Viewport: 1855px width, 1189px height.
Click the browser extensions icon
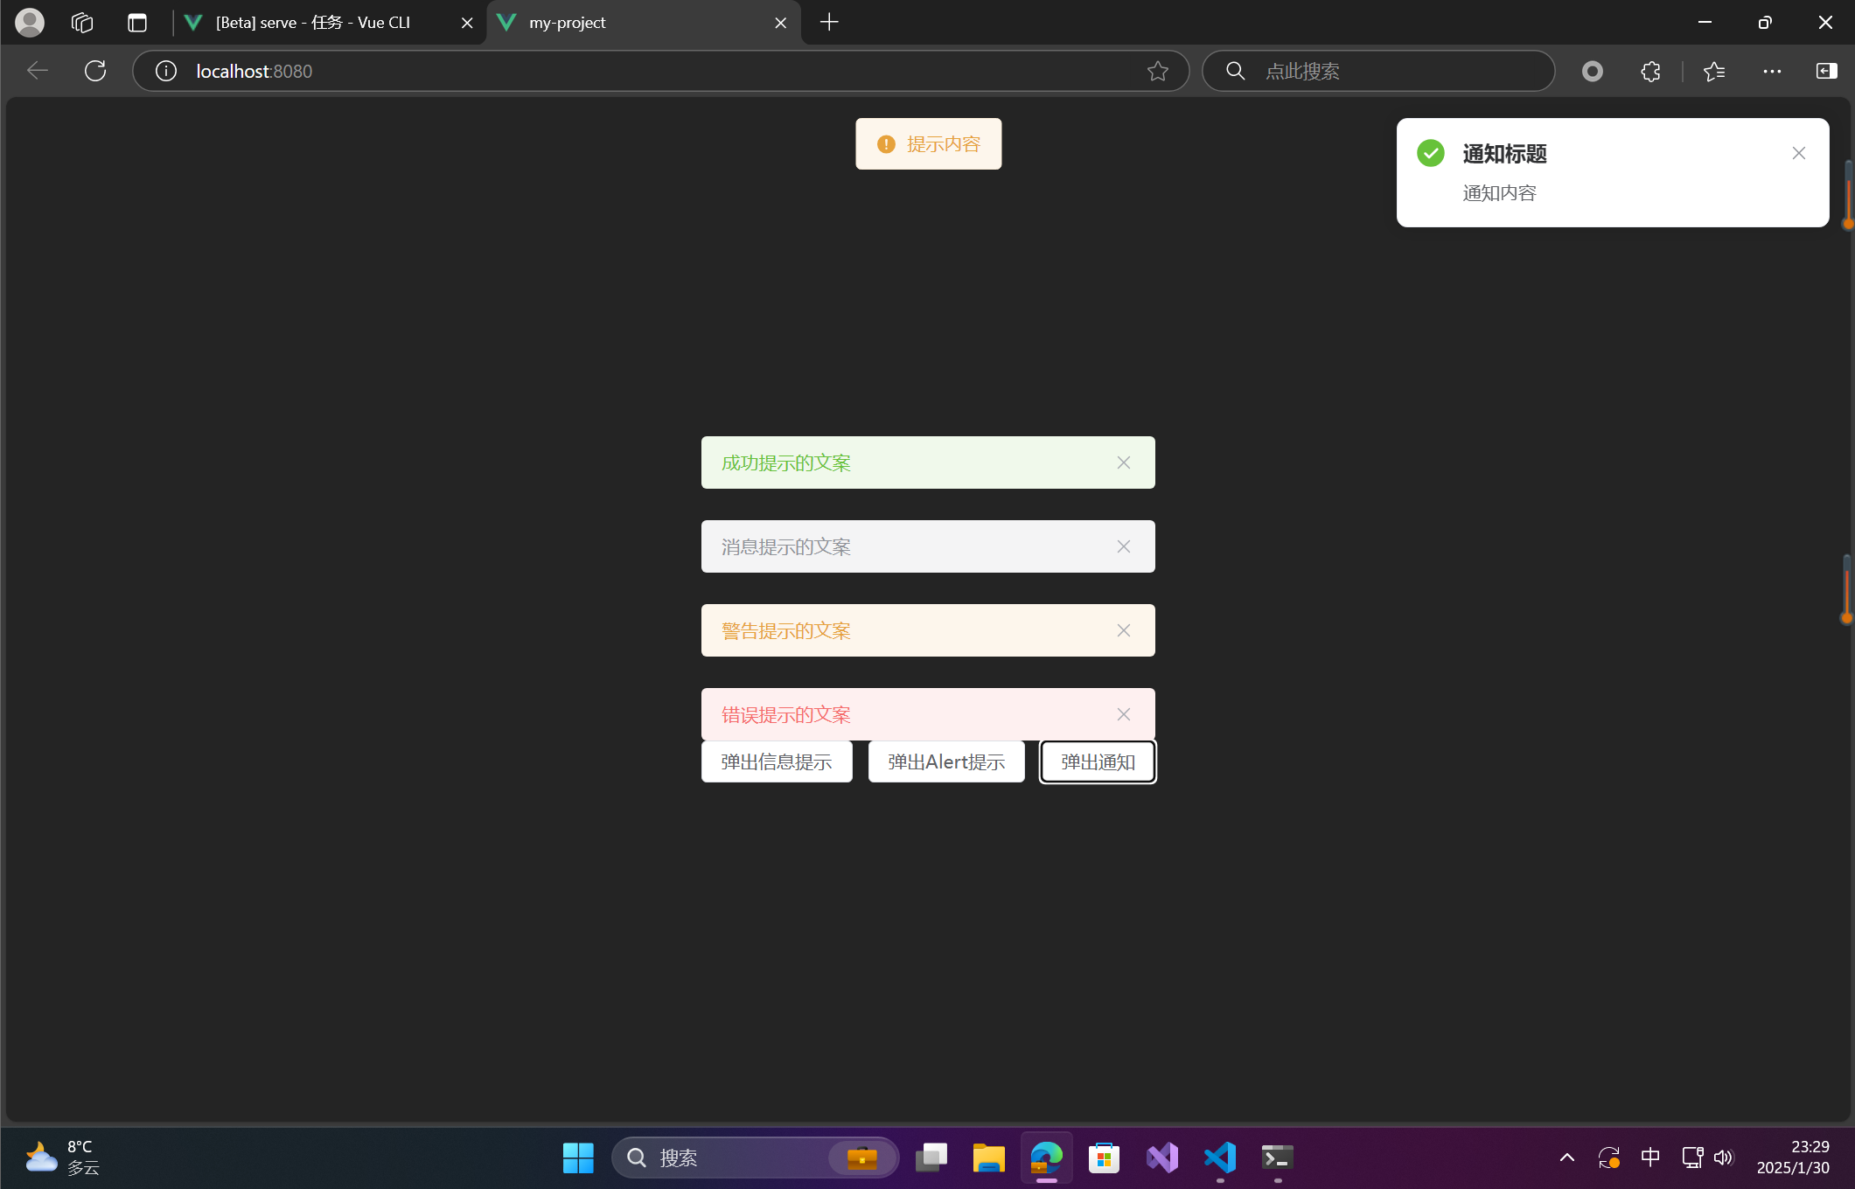(1649, 71)
